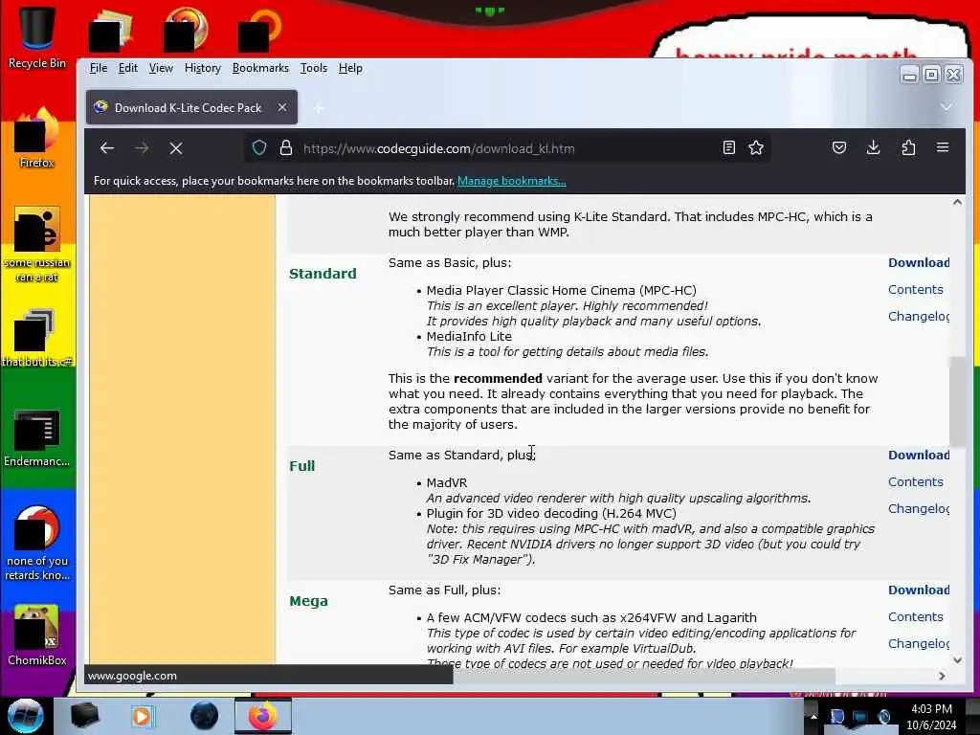Open Changelog link for Full variant

coord(919,509)
